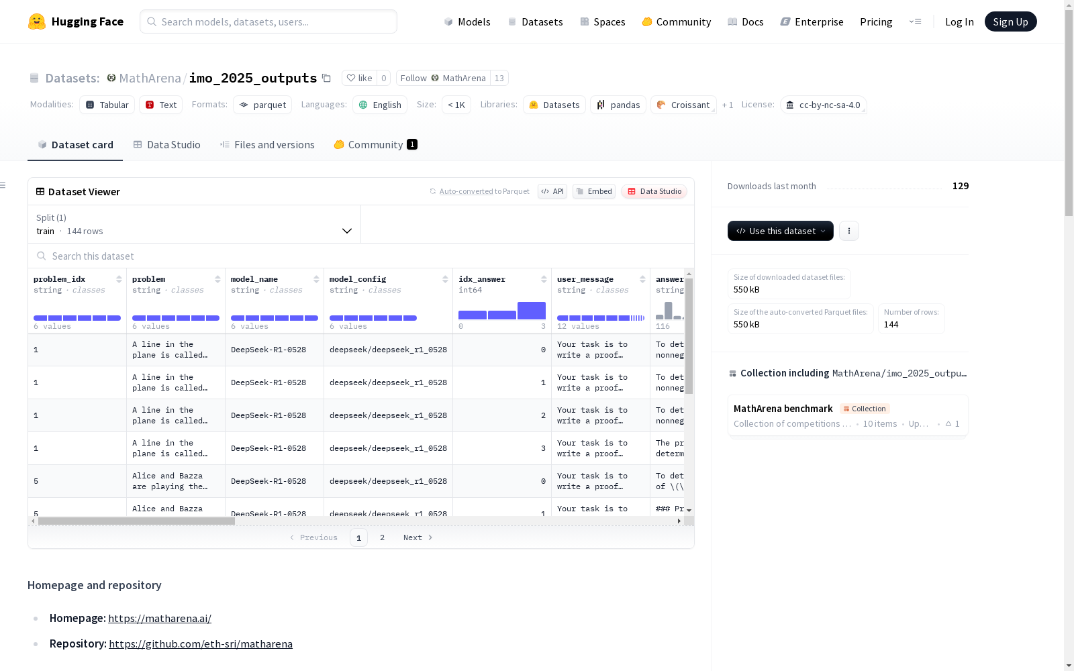Copy dataset name with the copy icon
Viewport: 1074px width, 671px height.
click(x=326, y=79)
